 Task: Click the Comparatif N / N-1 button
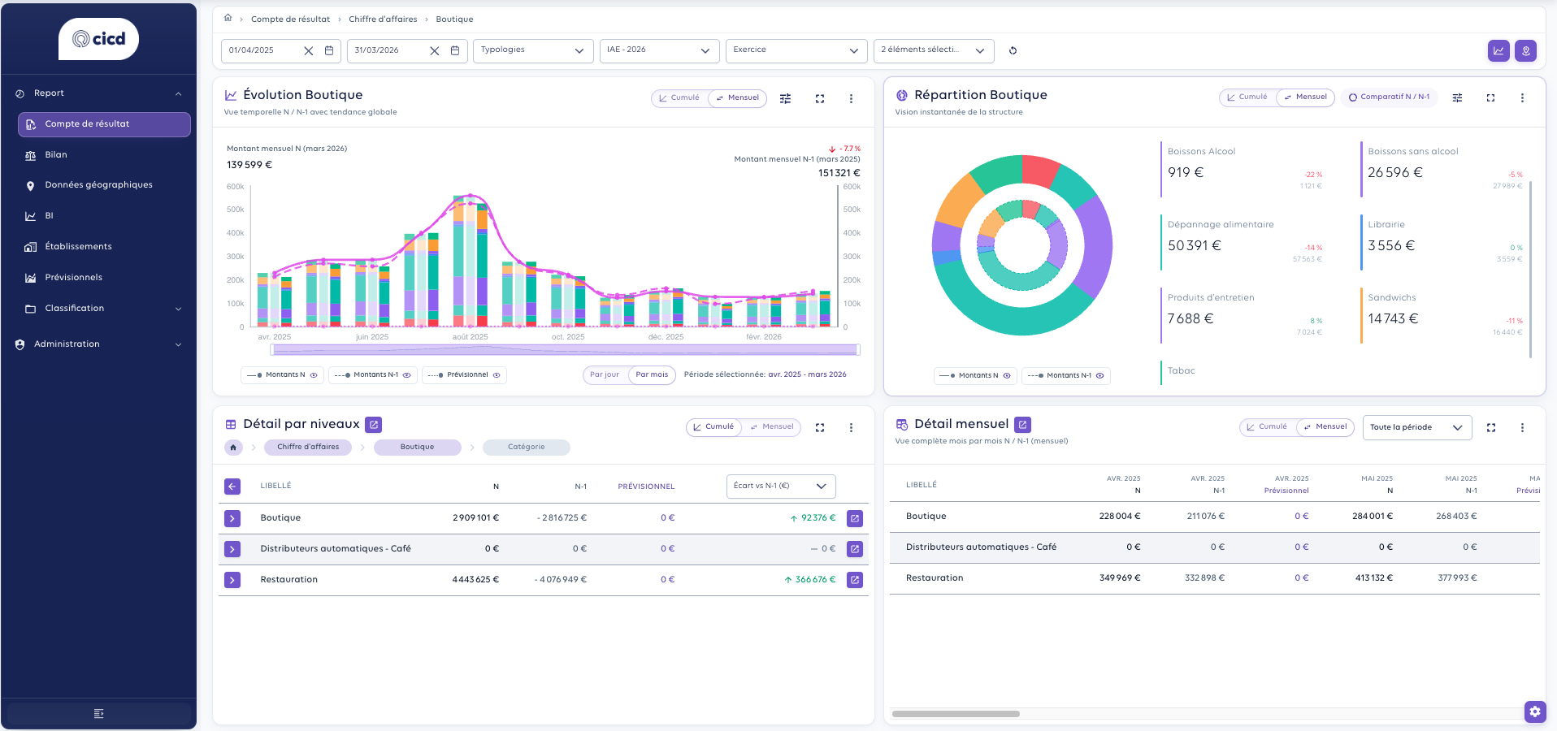point(1388,97)
